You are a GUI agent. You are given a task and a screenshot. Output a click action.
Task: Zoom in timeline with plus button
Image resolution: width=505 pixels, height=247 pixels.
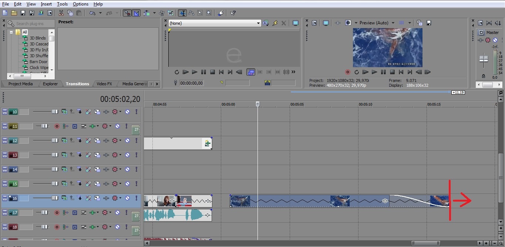click(x=487, y=243)
